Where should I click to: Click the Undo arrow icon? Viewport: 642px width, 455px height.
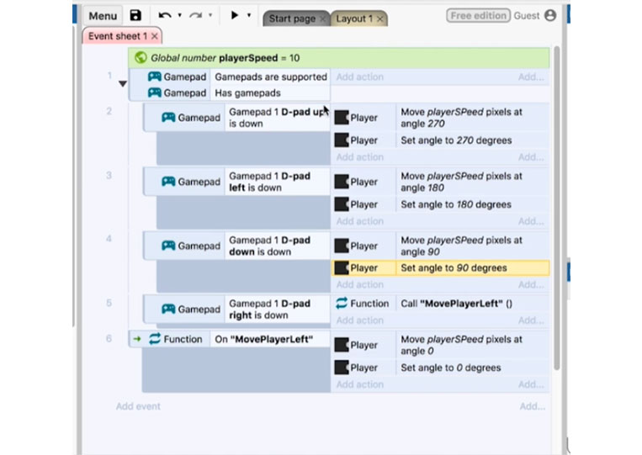pyautogui.click(x=165, y=15)
